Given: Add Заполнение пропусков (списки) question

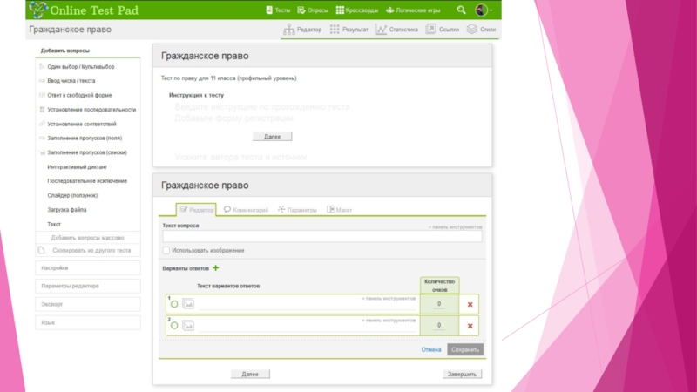Looking at the screenshot, I should 87,152.
